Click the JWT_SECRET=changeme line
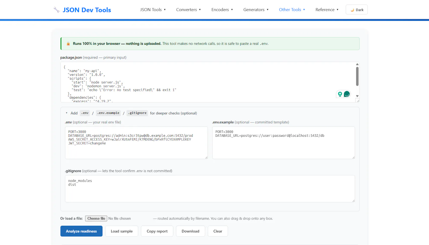The image size is (429, 245). (x=87, y=143)
